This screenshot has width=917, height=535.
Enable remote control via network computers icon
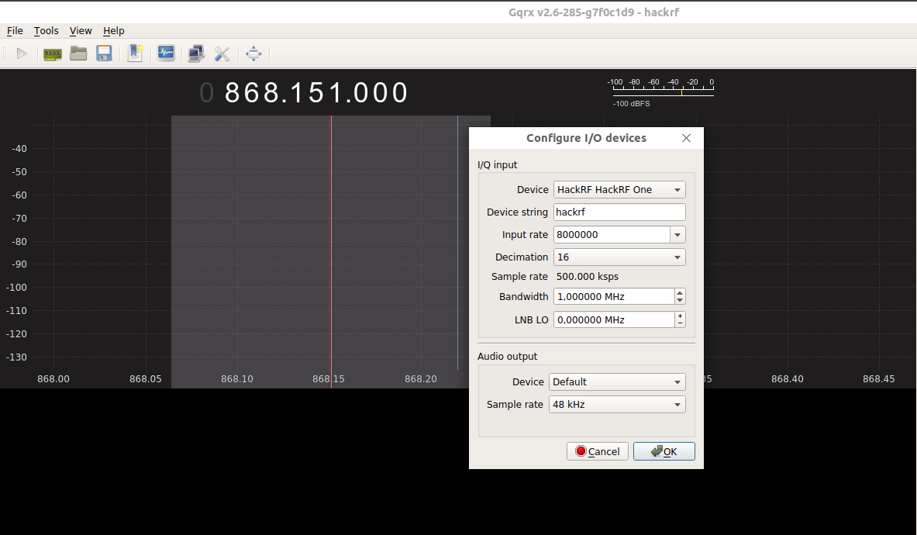(196, 53)
